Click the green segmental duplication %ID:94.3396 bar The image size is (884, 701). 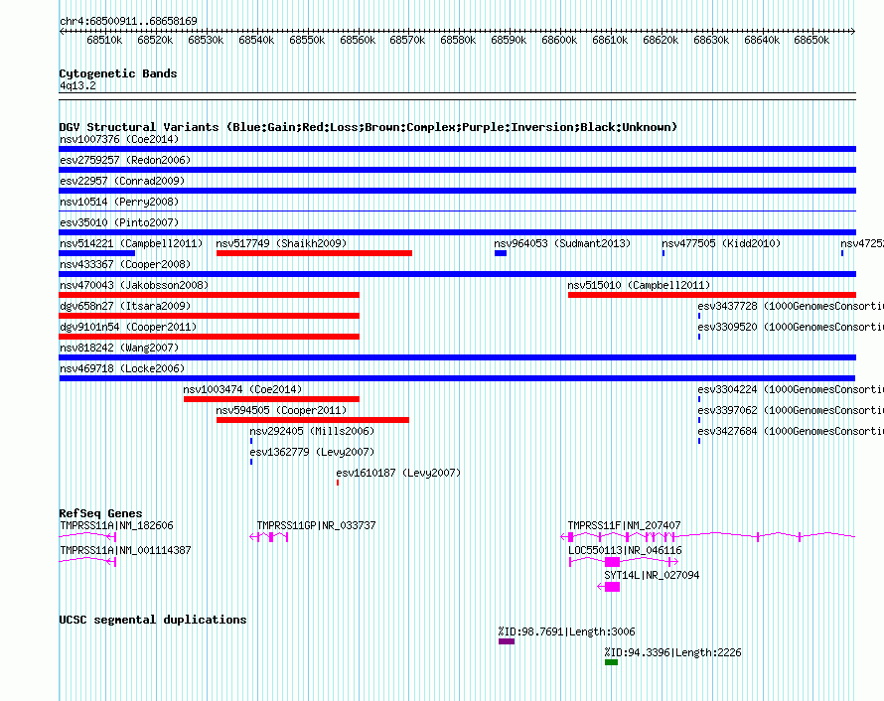pos(611,662)
